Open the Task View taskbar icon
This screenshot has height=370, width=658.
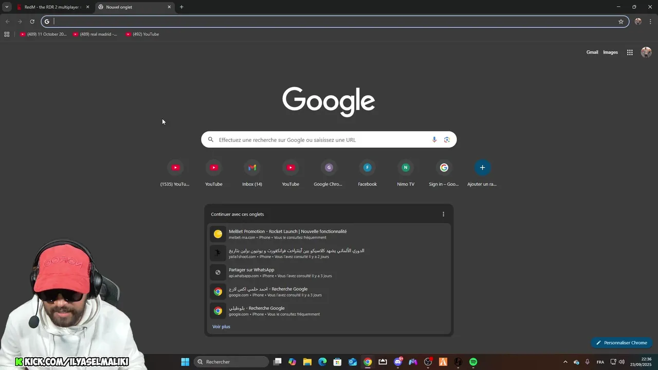(x=278, y=362)
